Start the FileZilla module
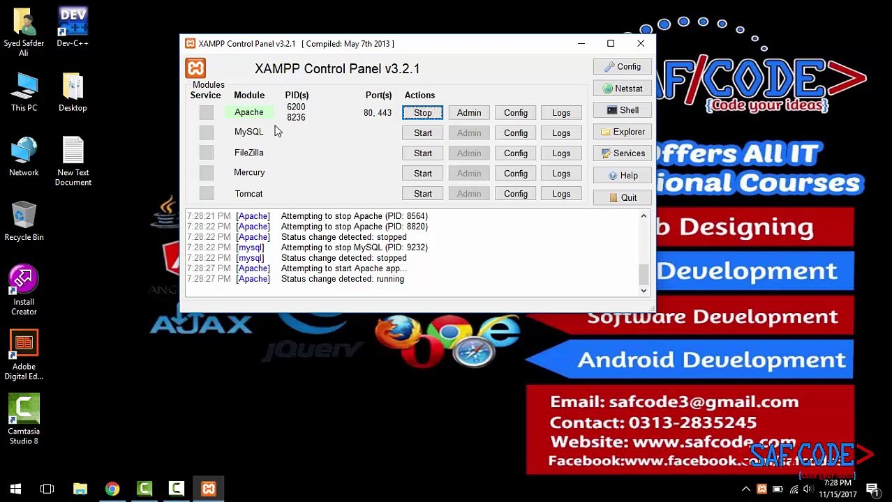This screenshot has width=892, height=502. coord(422,153)
